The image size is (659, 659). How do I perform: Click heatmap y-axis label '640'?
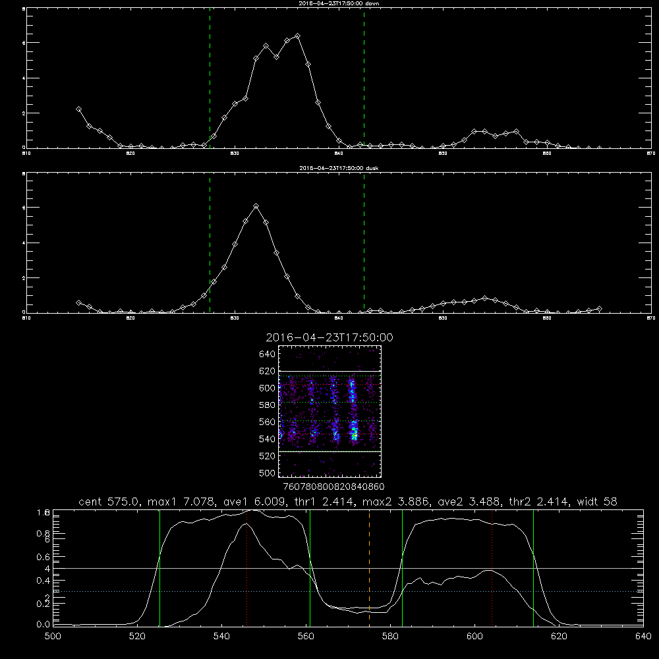click(268, 355)
